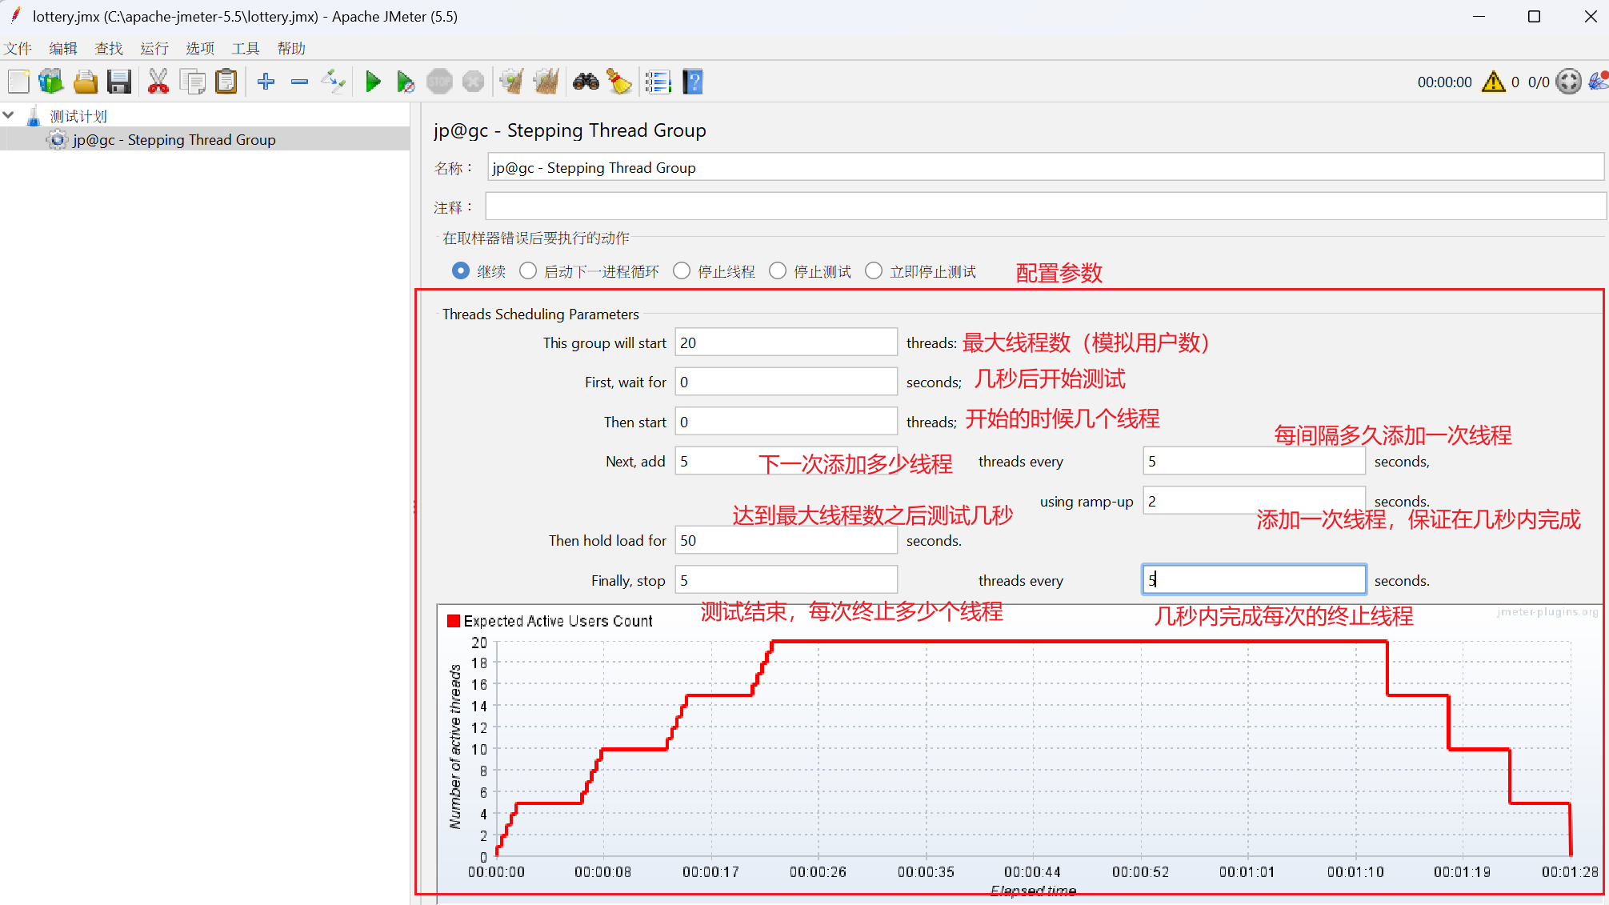Choose the 立即停止测试 radio button
Screen dimensions: 1609x905
point(874,271)
